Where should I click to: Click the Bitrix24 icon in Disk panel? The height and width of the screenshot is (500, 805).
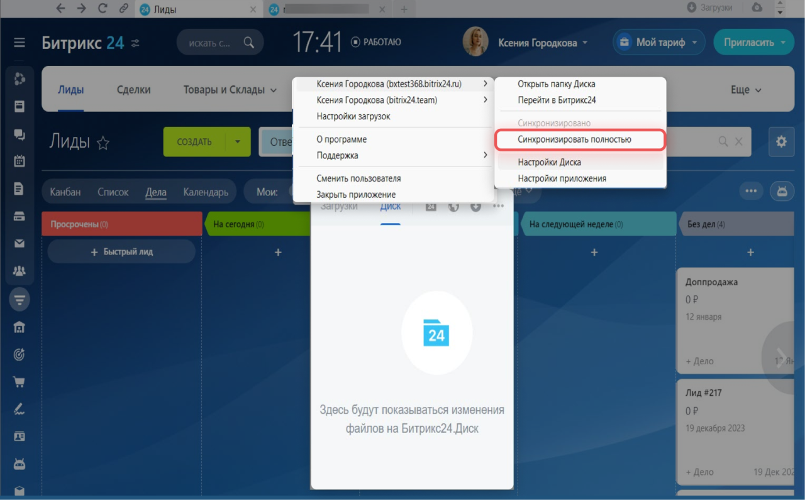pos(431,206)
